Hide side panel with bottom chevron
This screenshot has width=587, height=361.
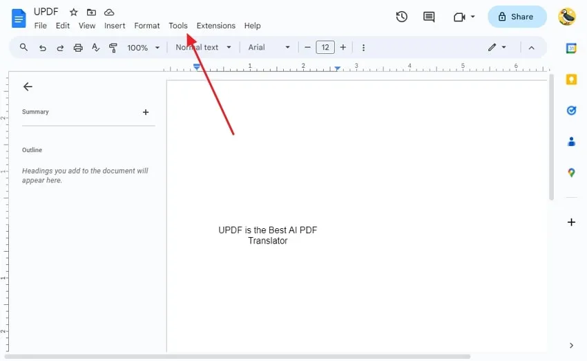pyautogui.click(x=571, y=345)
